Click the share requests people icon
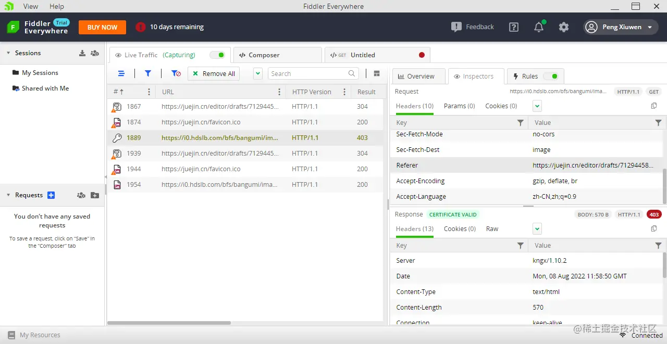 pos(81,195)
